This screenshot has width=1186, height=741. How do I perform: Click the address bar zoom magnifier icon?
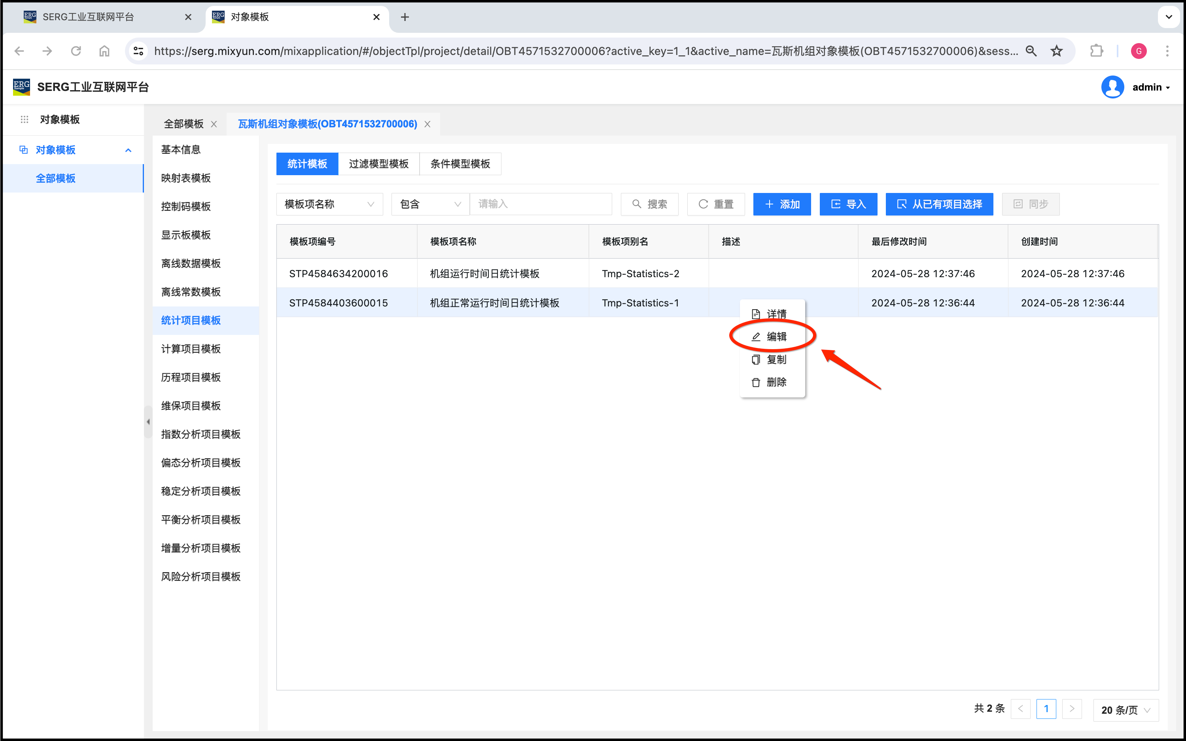click(x=1031, y=51)
